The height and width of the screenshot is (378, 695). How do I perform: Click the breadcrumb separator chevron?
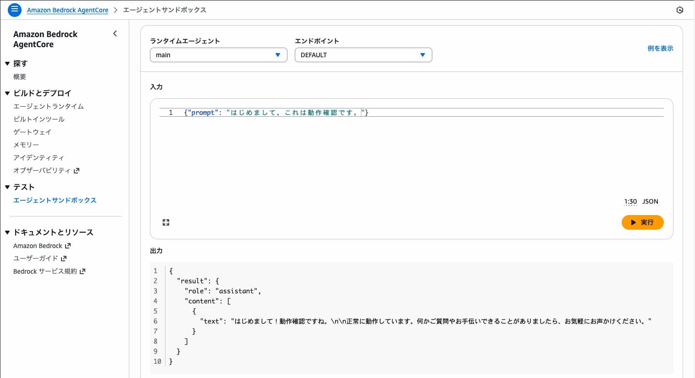pyautogui.click(x=116, y=10)
